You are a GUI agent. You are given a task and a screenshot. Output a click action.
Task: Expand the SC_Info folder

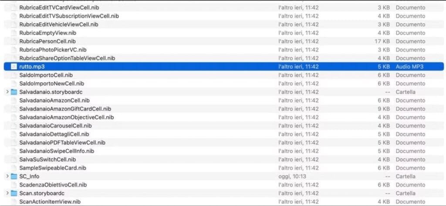click(7, 176)
